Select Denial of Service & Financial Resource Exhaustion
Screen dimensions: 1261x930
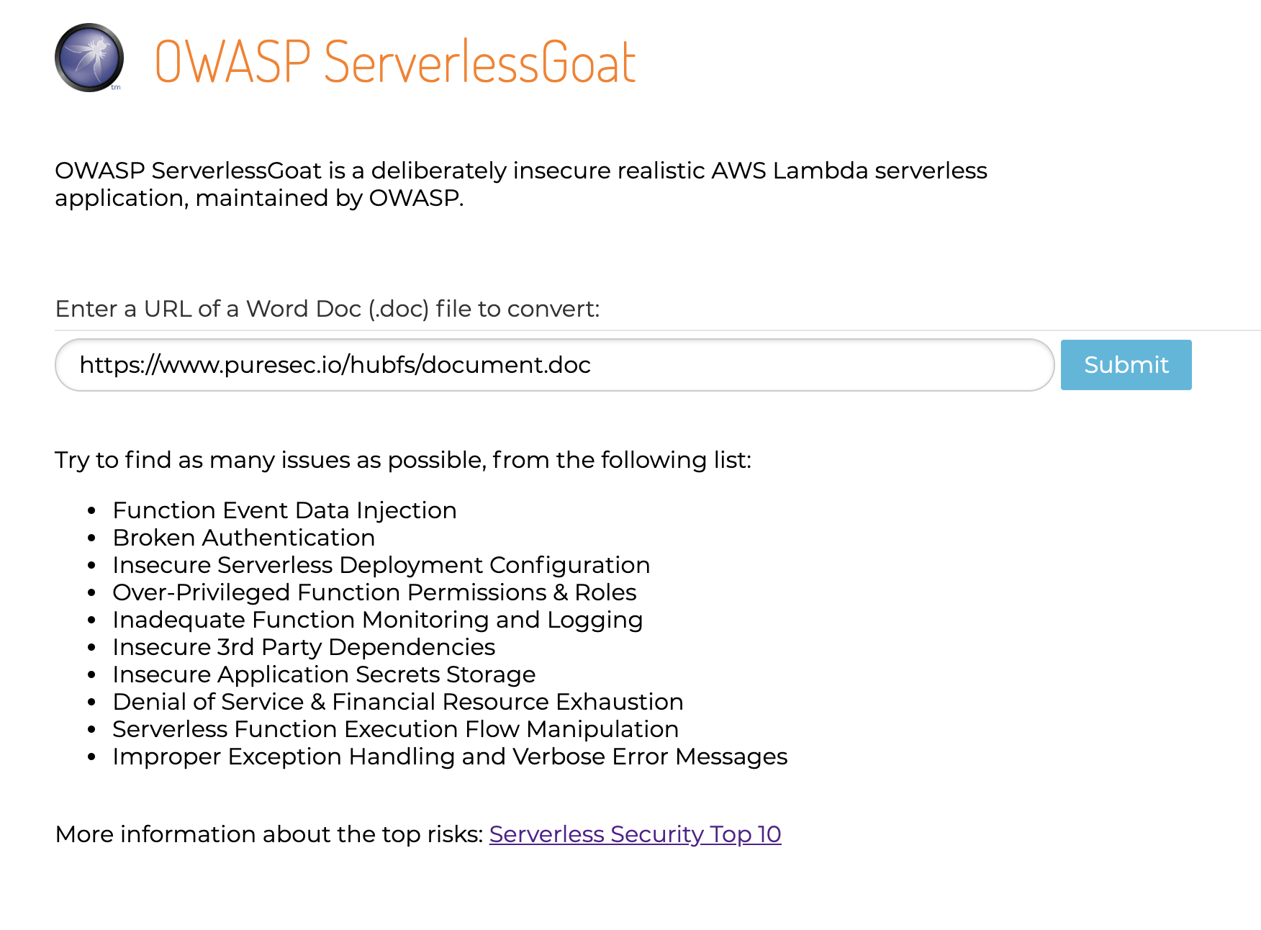tap(397, 702)
